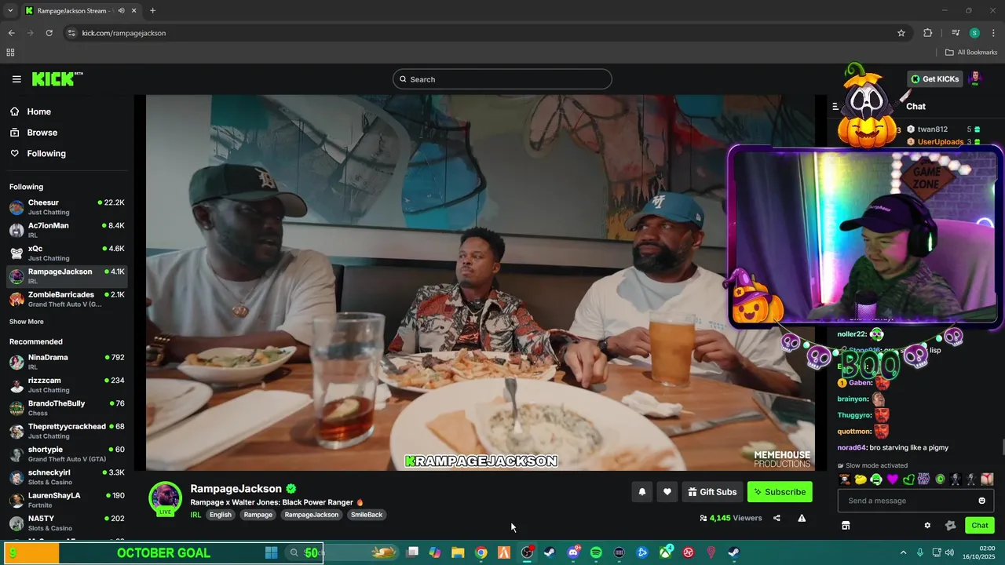Open the tab search dropdown
Viewport: 1005px width, 565px height.
(10, 11)
